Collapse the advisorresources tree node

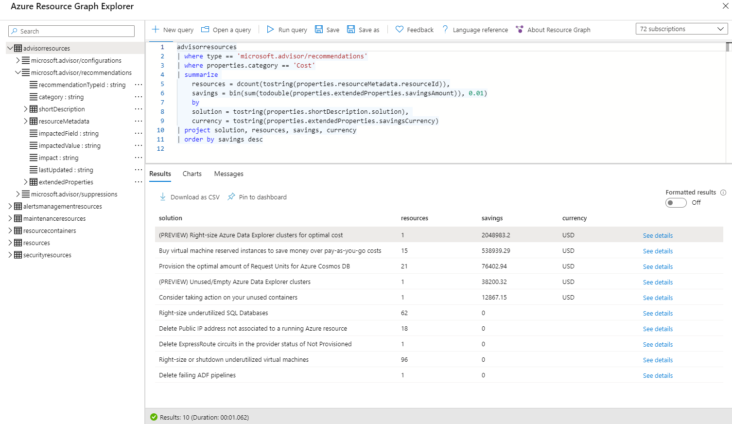(x=10, y=48)
